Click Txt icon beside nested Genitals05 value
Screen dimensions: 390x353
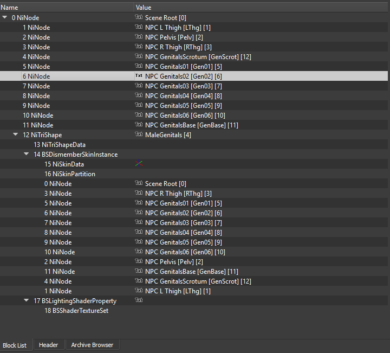coord(139,241)
